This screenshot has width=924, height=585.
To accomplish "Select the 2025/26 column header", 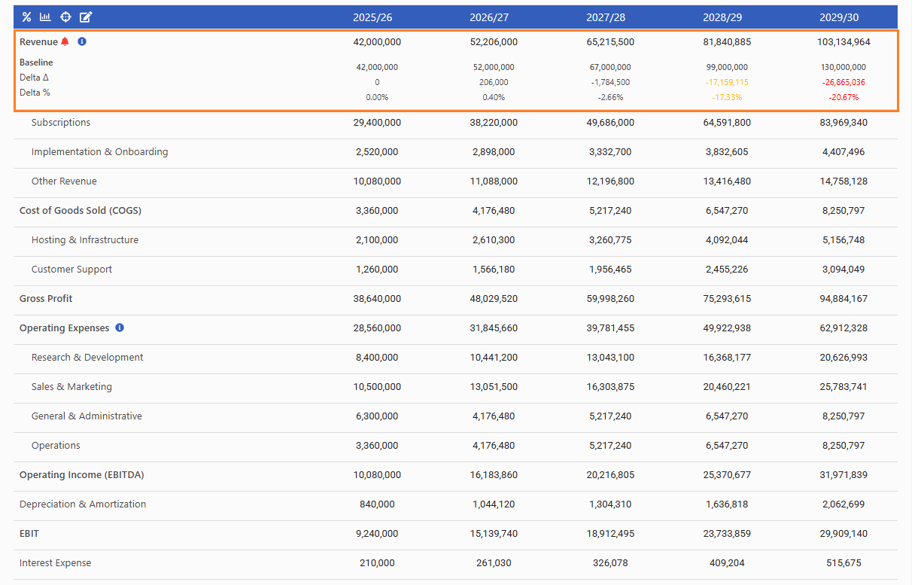I will tap(376, 17).
